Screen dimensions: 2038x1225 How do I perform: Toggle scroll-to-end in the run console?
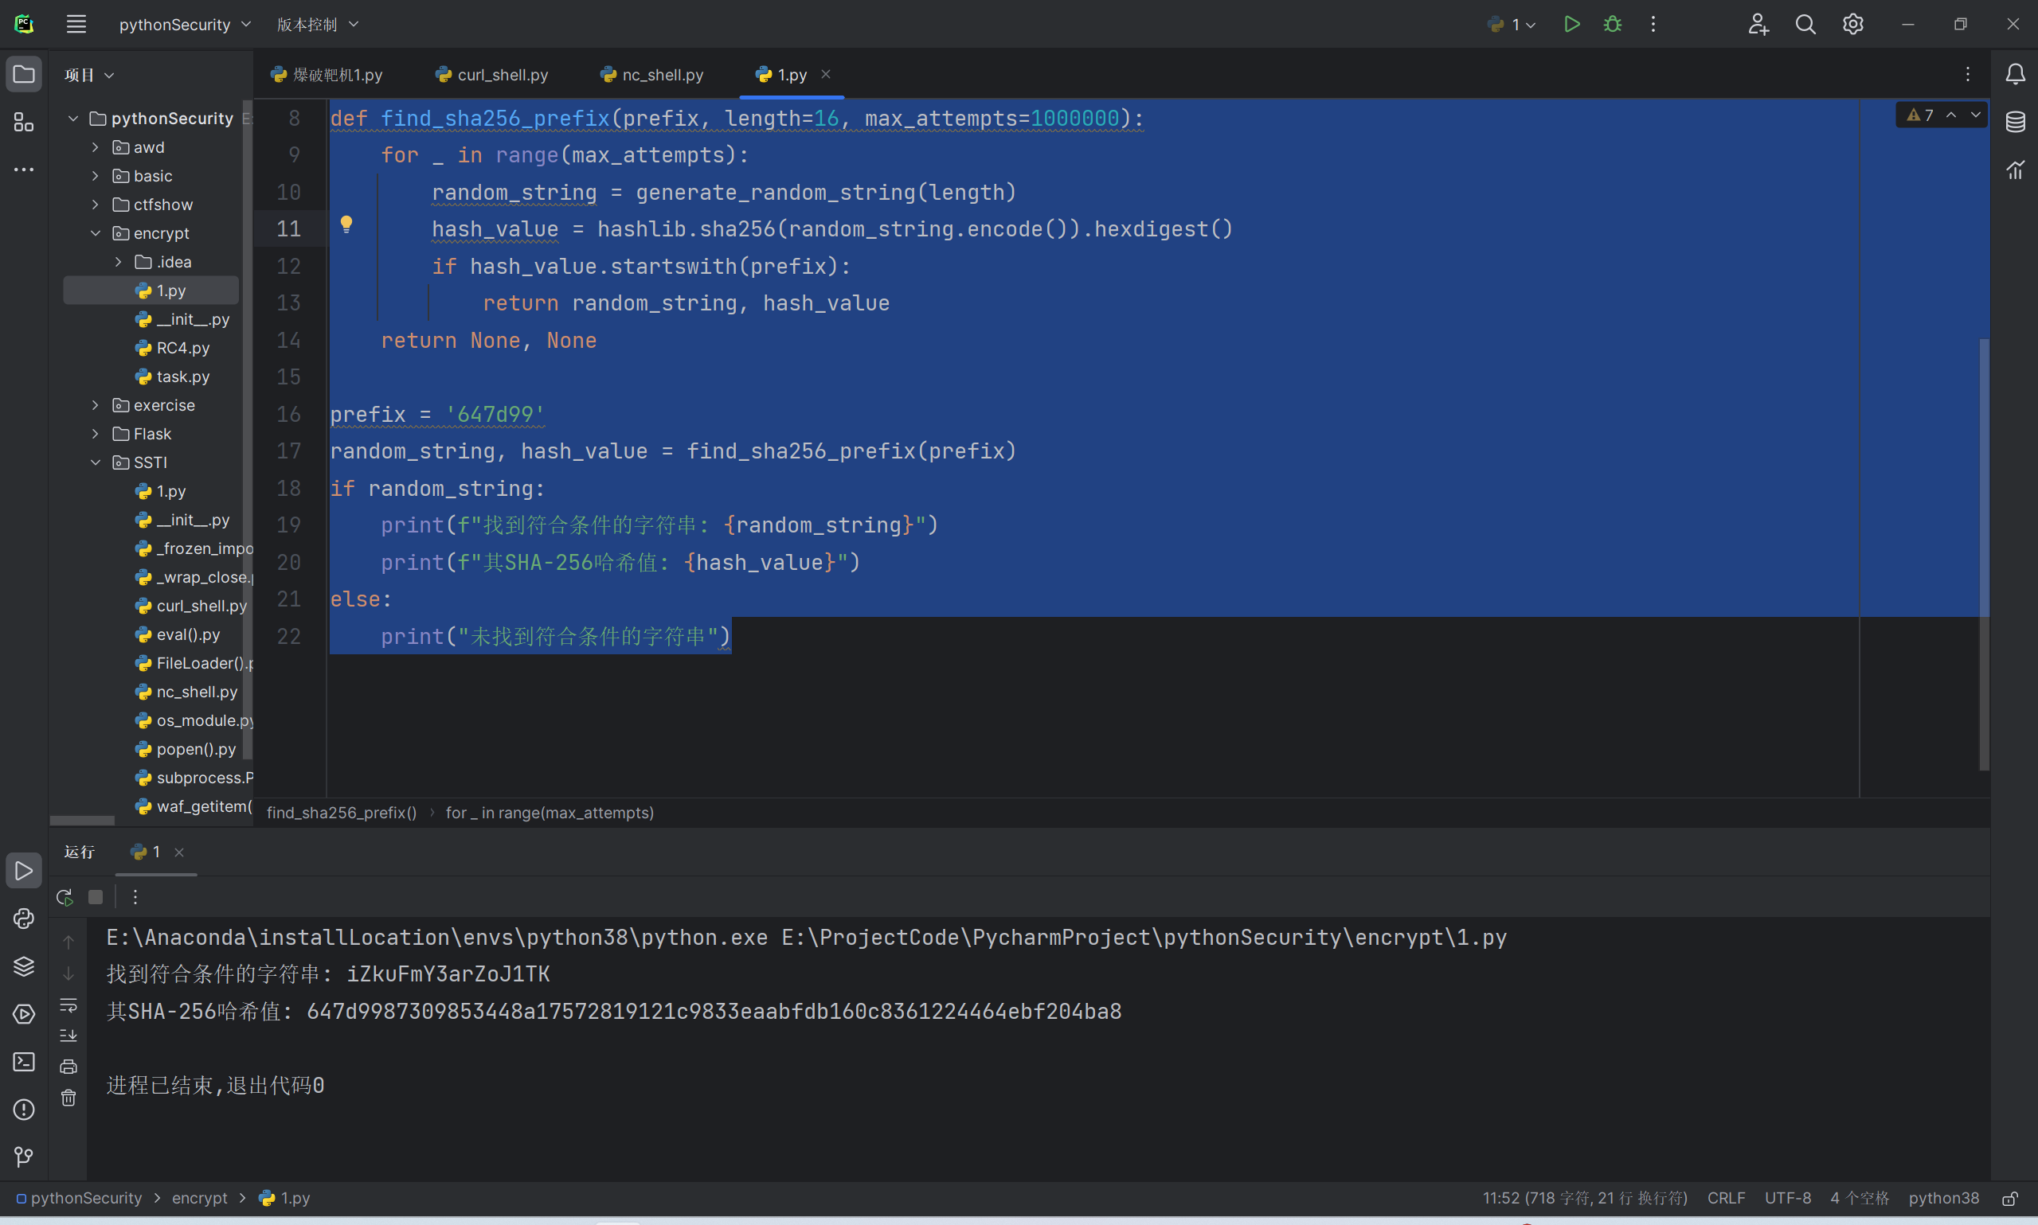point(68,1035)
